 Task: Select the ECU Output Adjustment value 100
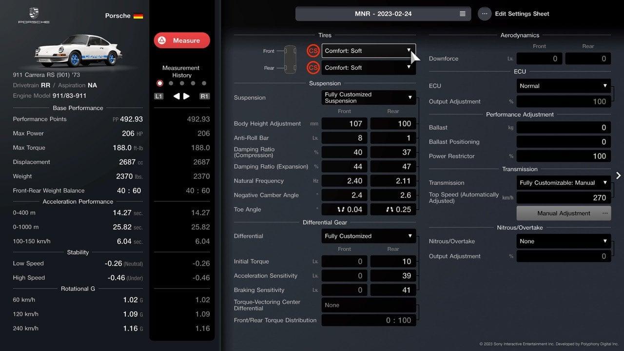tap(564, 101)
